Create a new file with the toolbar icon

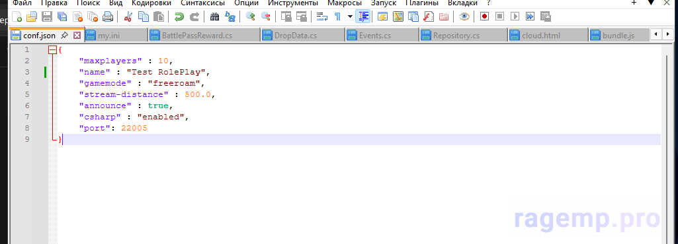pos(17,16)
